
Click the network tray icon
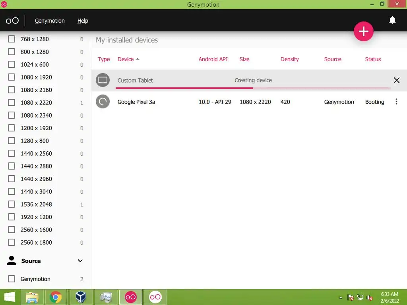pyautogui.click(x=360, y=297)
